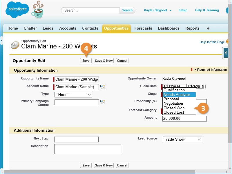Open Help & Training link

(207, 10)
